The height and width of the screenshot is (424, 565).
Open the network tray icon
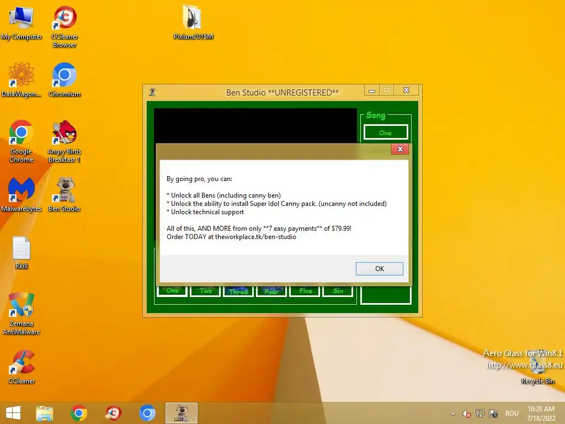pos(479,414)
